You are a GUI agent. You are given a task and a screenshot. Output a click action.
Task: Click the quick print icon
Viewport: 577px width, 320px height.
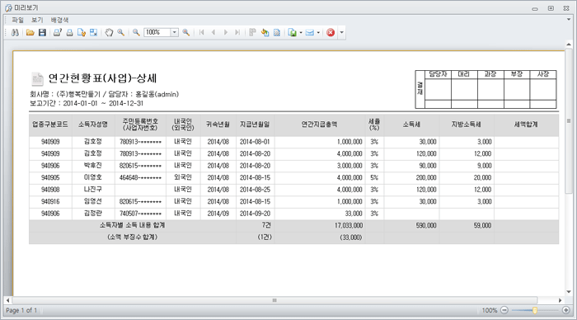point(69,32)
